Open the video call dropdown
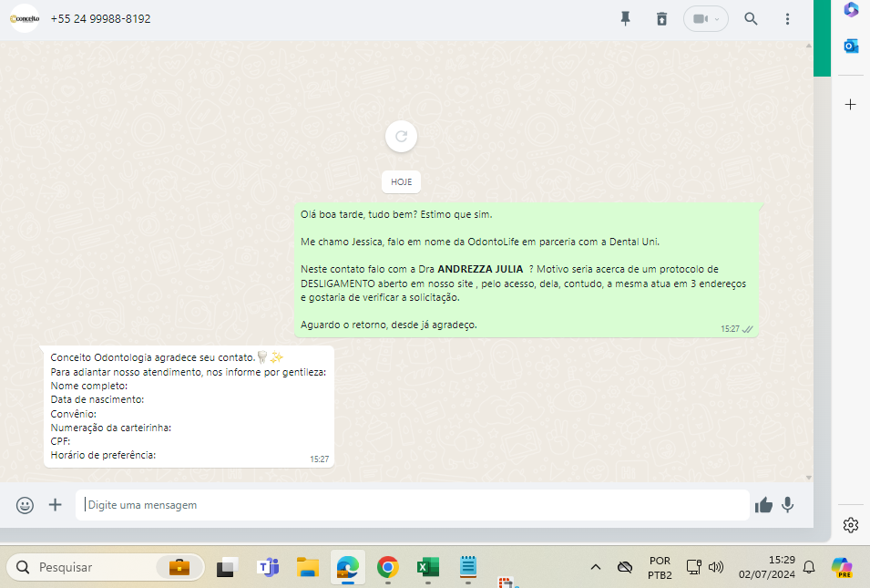Image resolution: width=870 pixels, height=588 pixels. tap(706, 19)
